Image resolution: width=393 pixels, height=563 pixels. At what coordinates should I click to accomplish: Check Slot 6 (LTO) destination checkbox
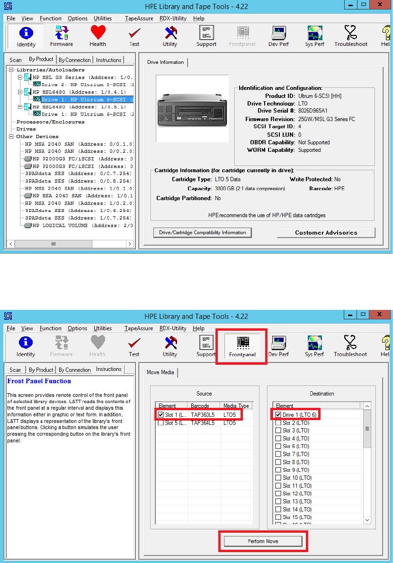[x=278, y=446]
